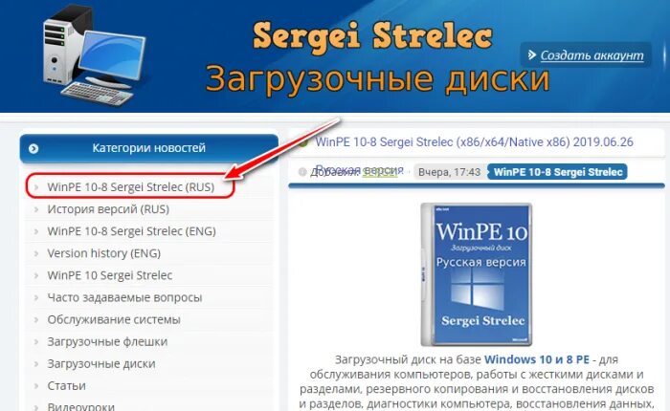Click the circle arrow icon beside Категории новостей
Screen dimensions: 670x411
click(33, 148)
